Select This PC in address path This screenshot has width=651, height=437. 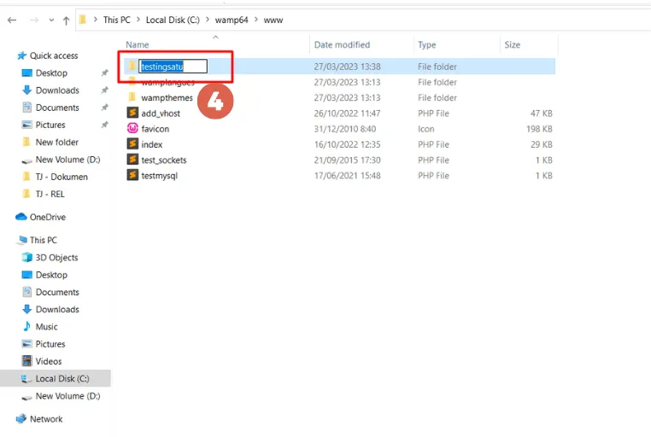click(x=117, y=20)
